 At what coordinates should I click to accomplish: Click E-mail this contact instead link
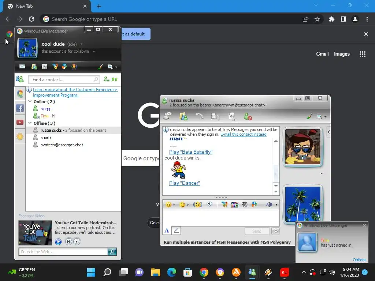tap(243, 134)
